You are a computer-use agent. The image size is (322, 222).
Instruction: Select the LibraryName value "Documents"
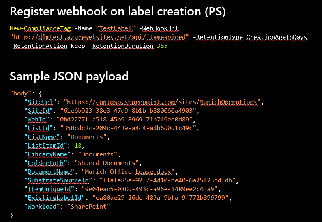coord(97,154)
